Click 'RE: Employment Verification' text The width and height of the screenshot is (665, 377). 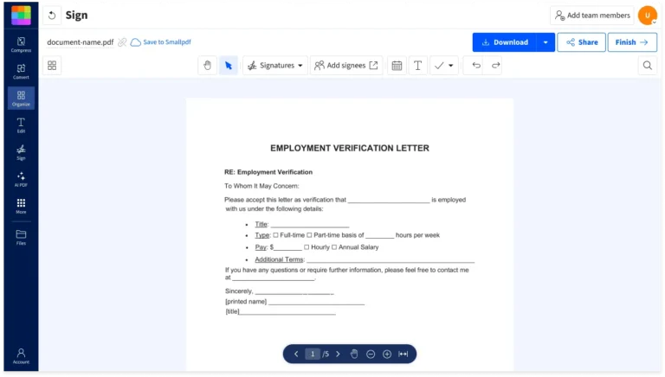pyautogui.click(x=268, y=172)
